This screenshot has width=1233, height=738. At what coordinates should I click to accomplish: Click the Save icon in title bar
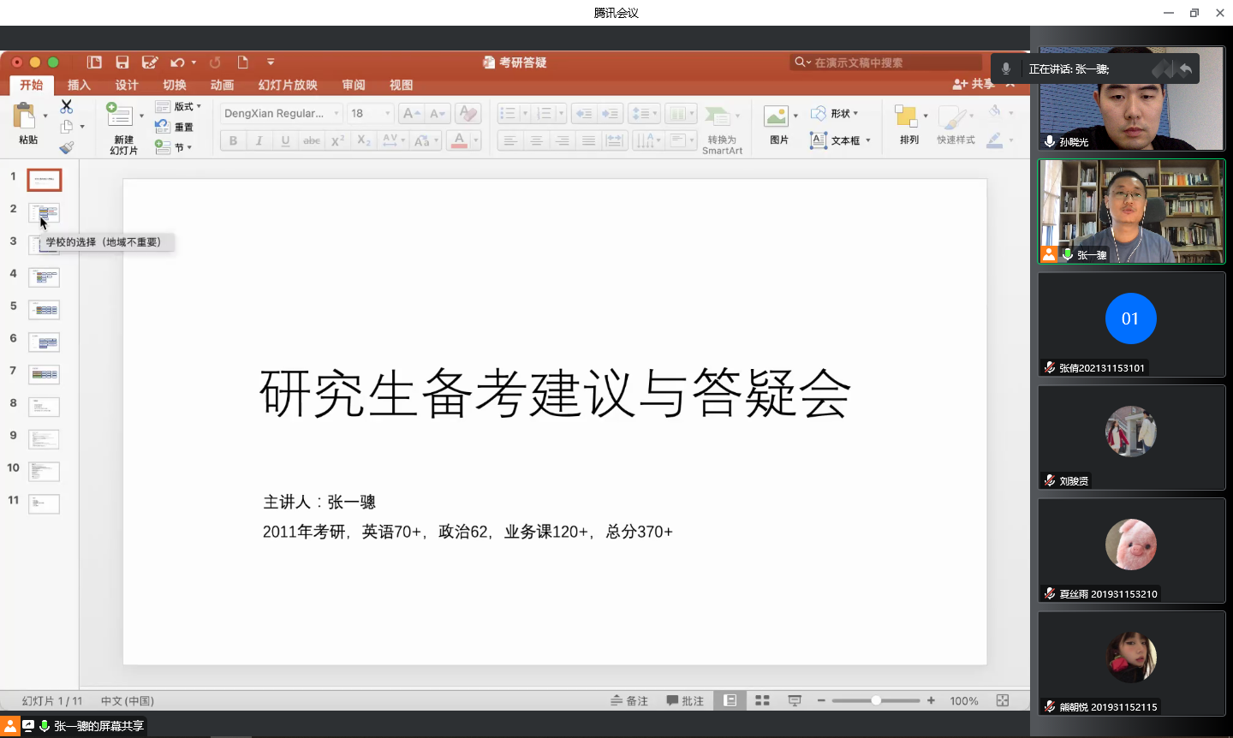[x=122, y=62]
